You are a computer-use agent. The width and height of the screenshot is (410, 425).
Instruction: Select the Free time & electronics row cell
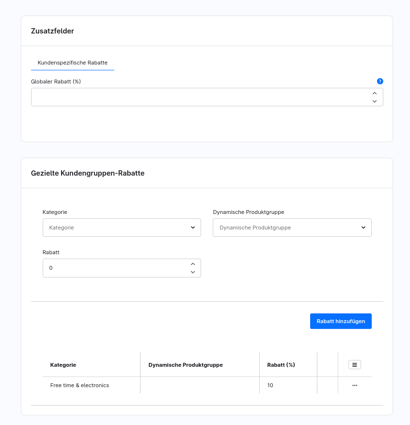point(79,385)
